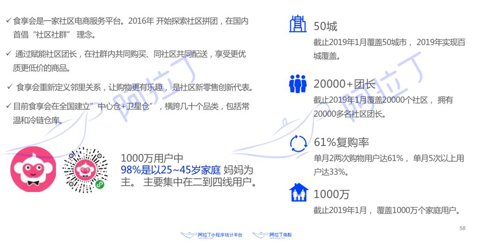Click the blue city buildings icon

click(x=297, y=24)
